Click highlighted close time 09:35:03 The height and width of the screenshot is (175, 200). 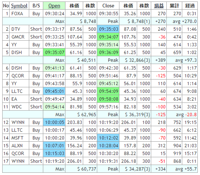click(109, 29)
